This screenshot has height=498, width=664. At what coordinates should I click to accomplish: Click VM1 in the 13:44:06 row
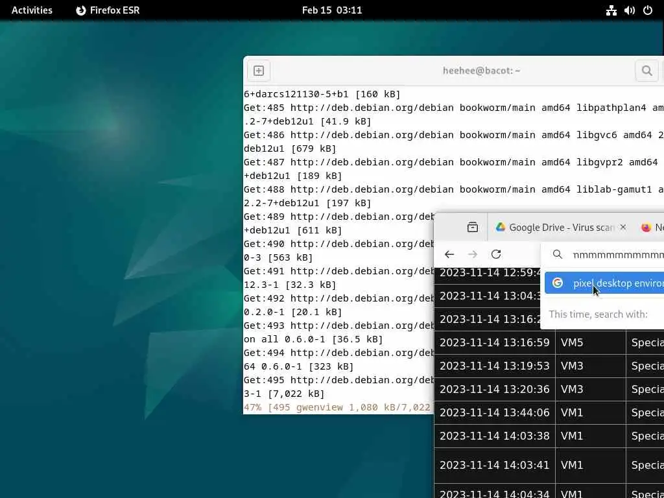pyautogui.click(x=591, y=412)
